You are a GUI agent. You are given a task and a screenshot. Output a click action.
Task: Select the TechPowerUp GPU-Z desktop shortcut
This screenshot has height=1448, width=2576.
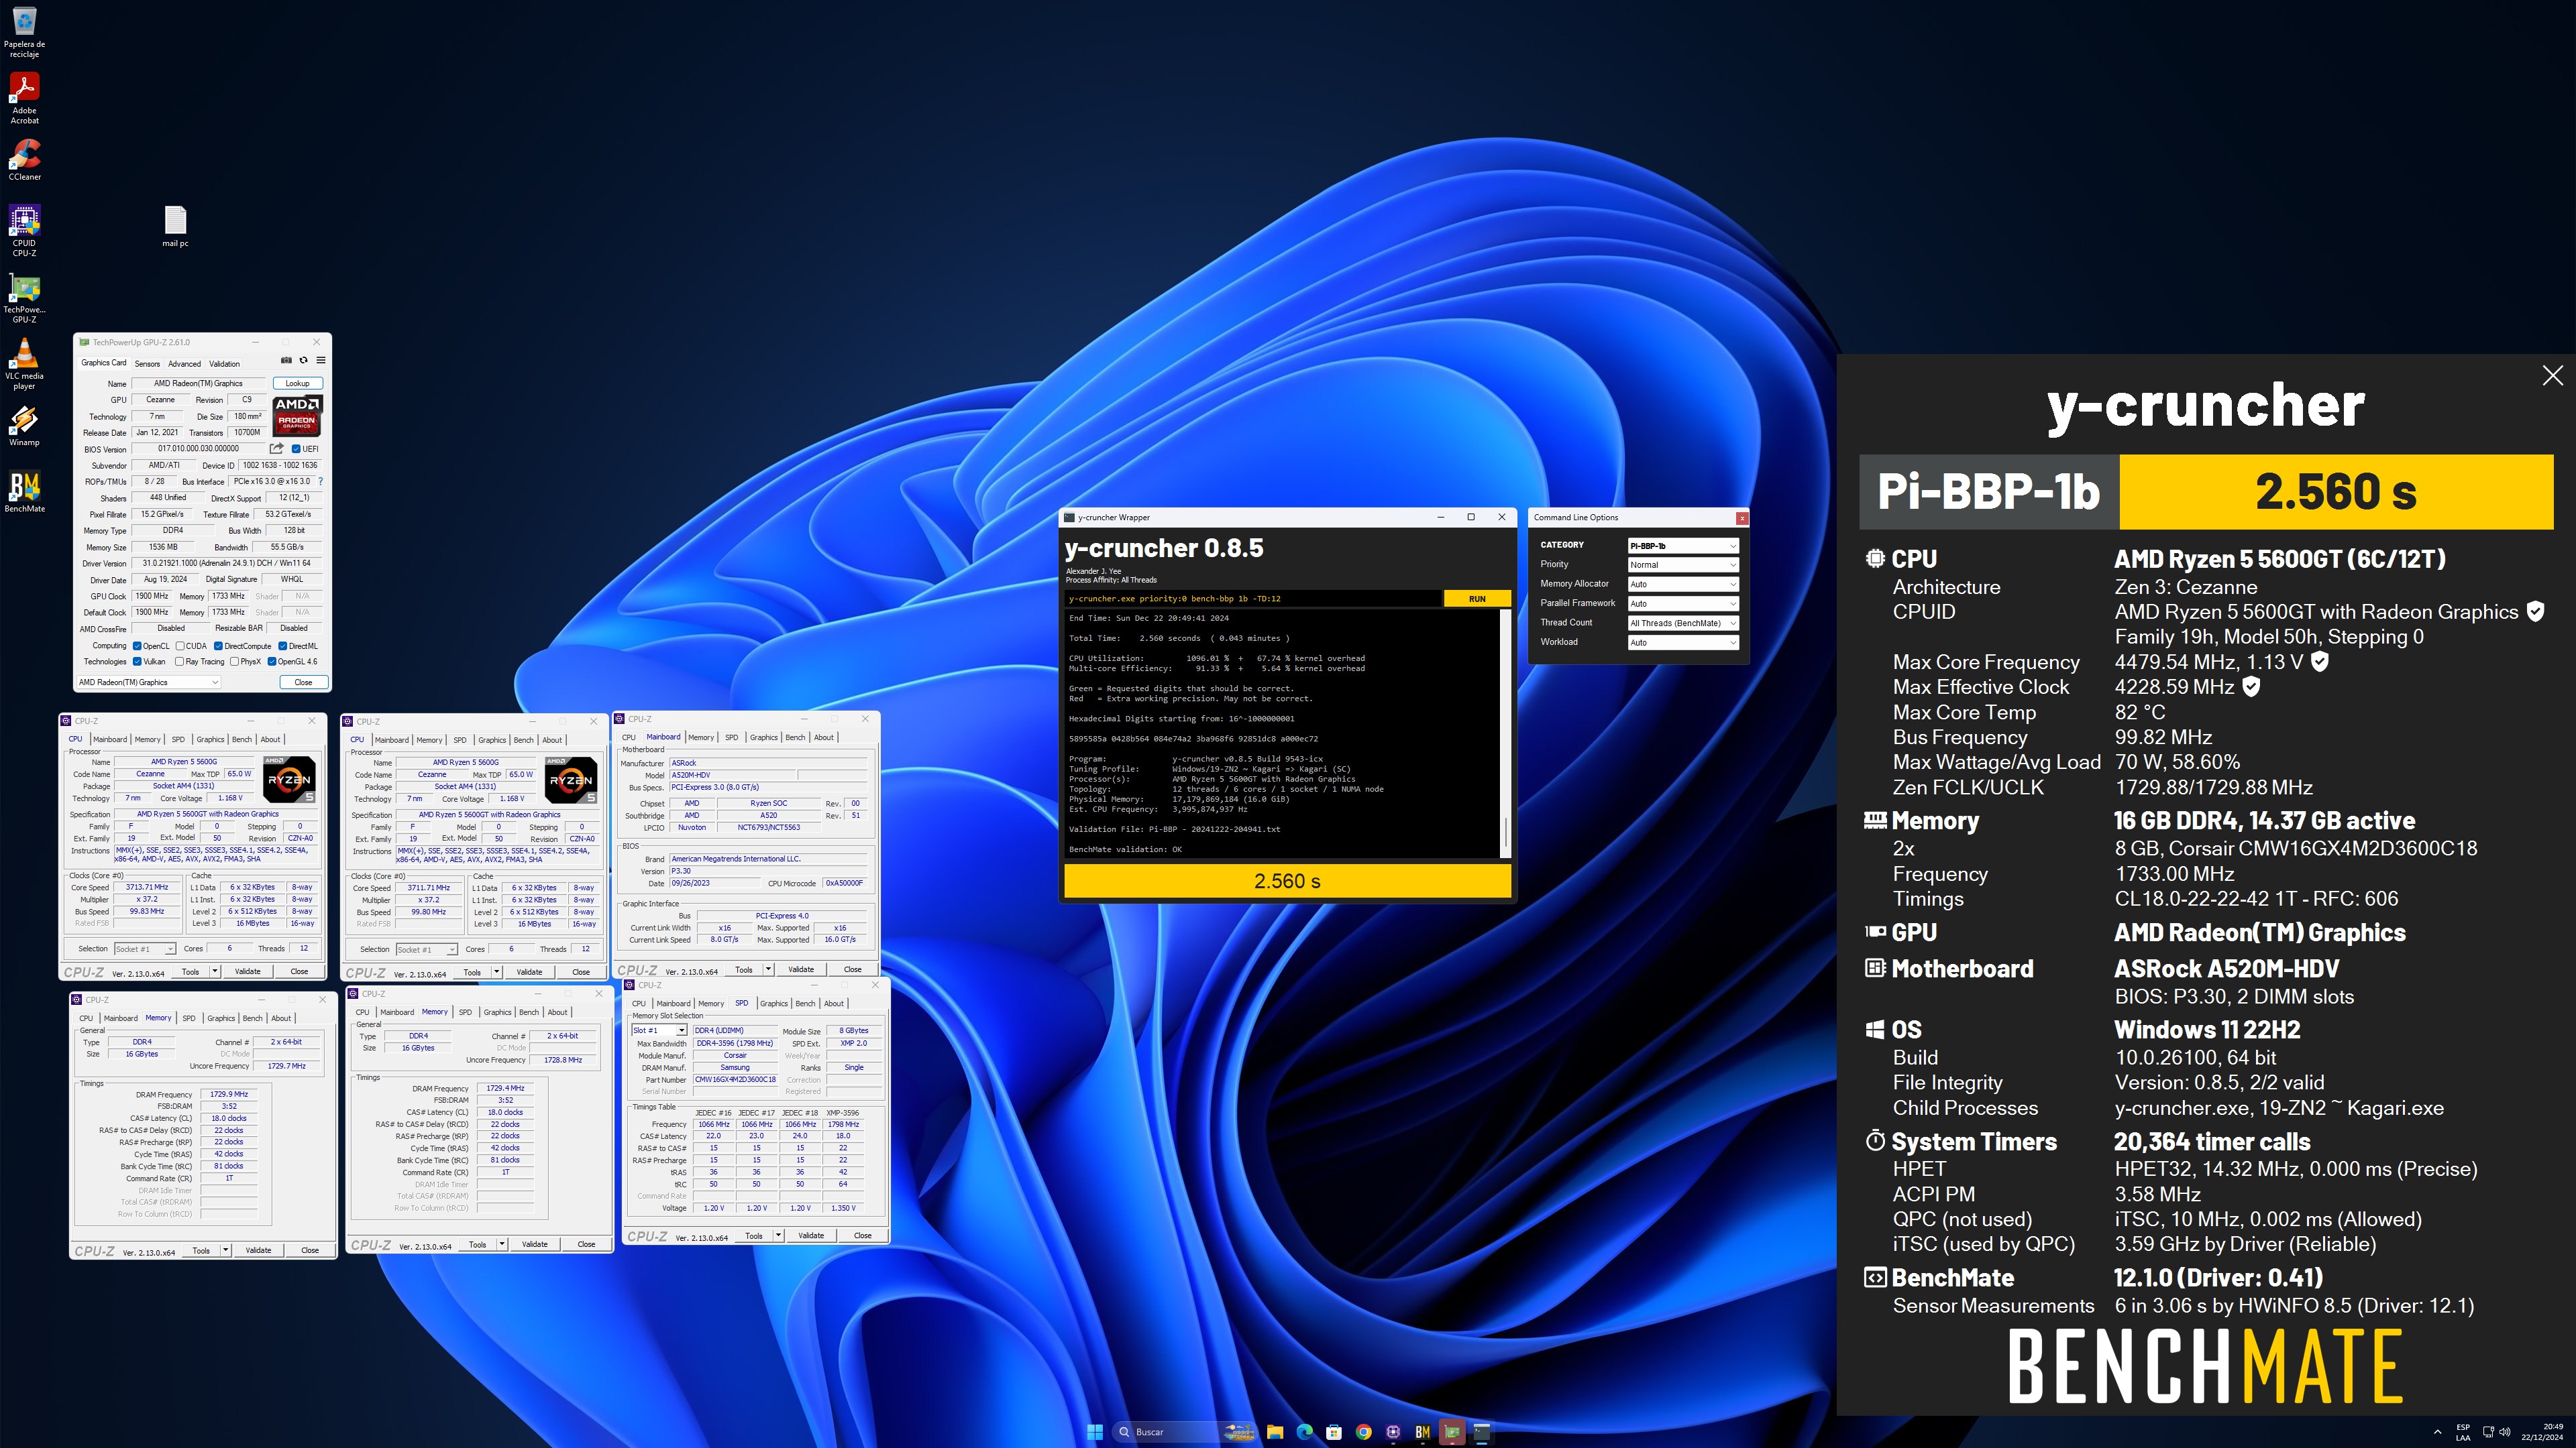(x=24, y=298)
